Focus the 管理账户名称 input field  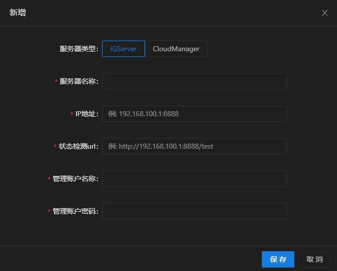[195, 179]
